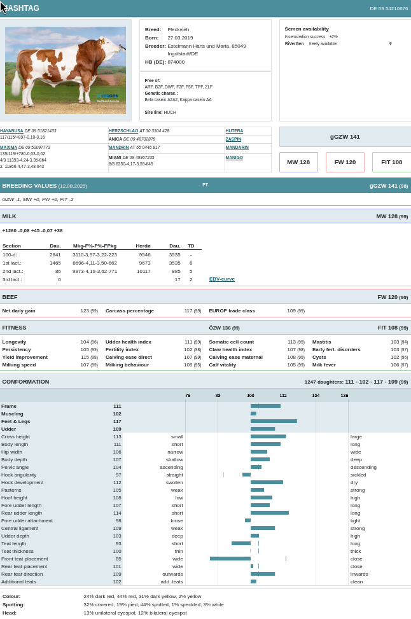Screen dimensions: 411x619
Task: View the EBV-curve link
Action: [x=222, y=279]
